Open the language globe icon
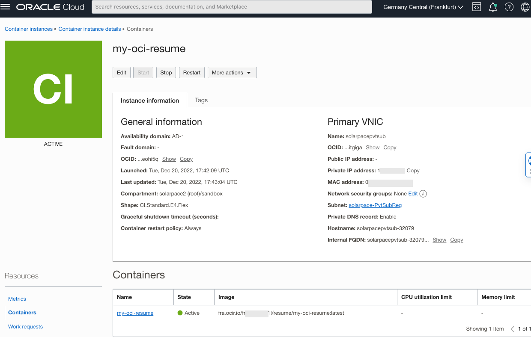The image size is (531, 337). 525,7
